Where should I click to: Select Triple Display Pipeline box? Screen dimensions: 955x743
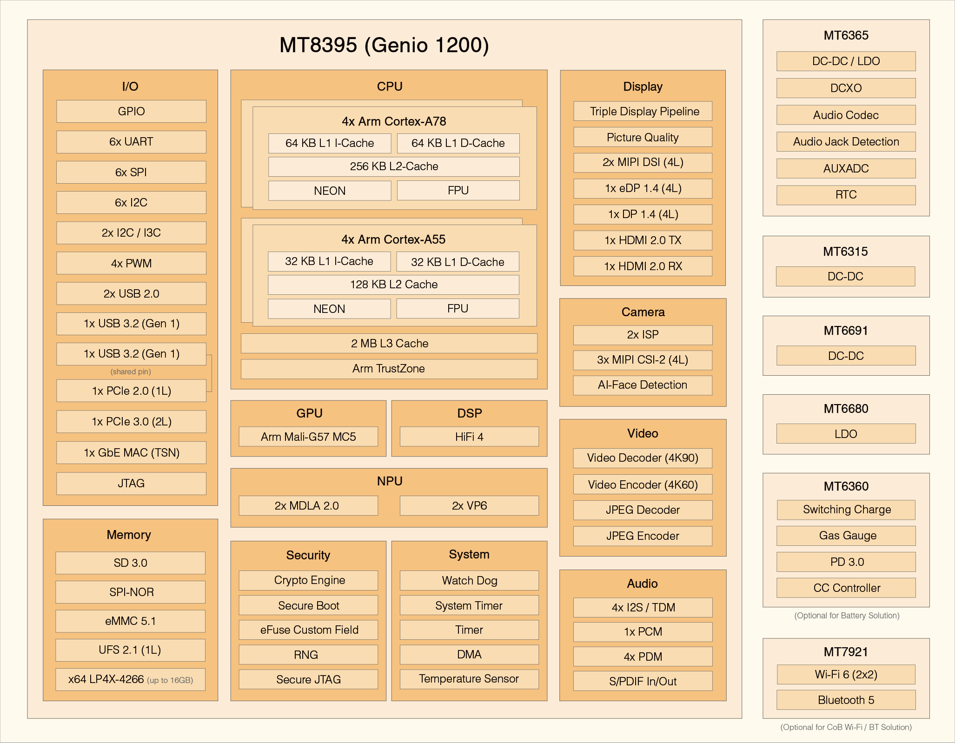pos(643,112)
